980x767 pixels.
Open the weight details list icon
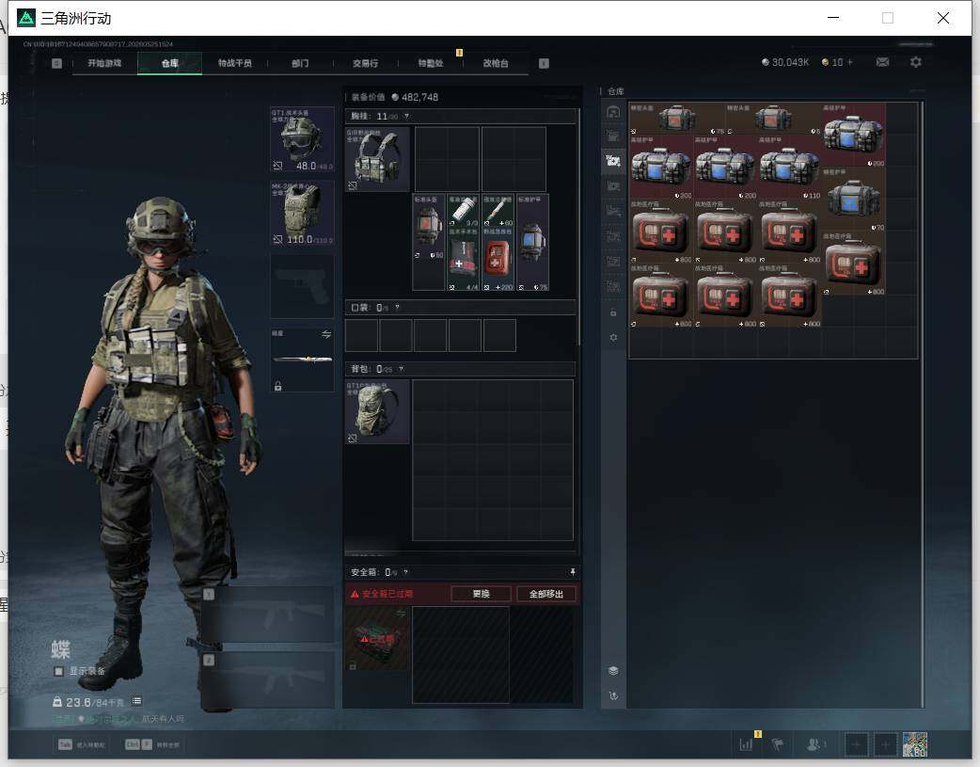(x=137, y=701)
